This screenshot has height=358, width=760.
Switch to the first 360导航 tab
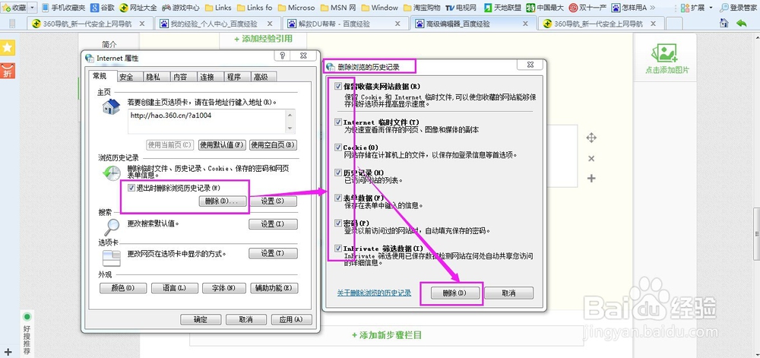pyautogui.click(x=88, y=24)
